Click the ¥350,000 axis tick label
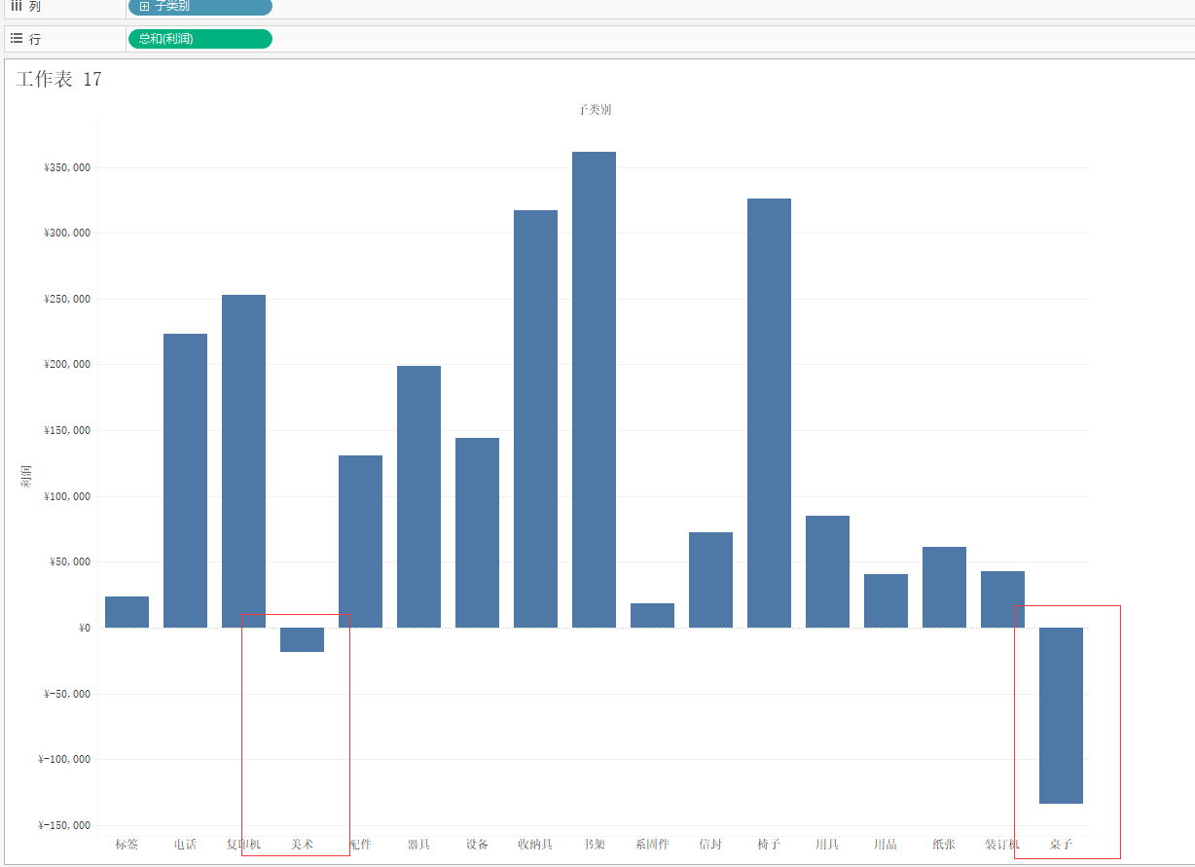 coord(67,167)
